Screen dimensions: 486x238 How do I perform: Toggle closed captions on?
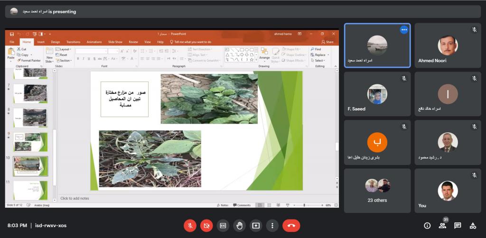coord(223,226)
